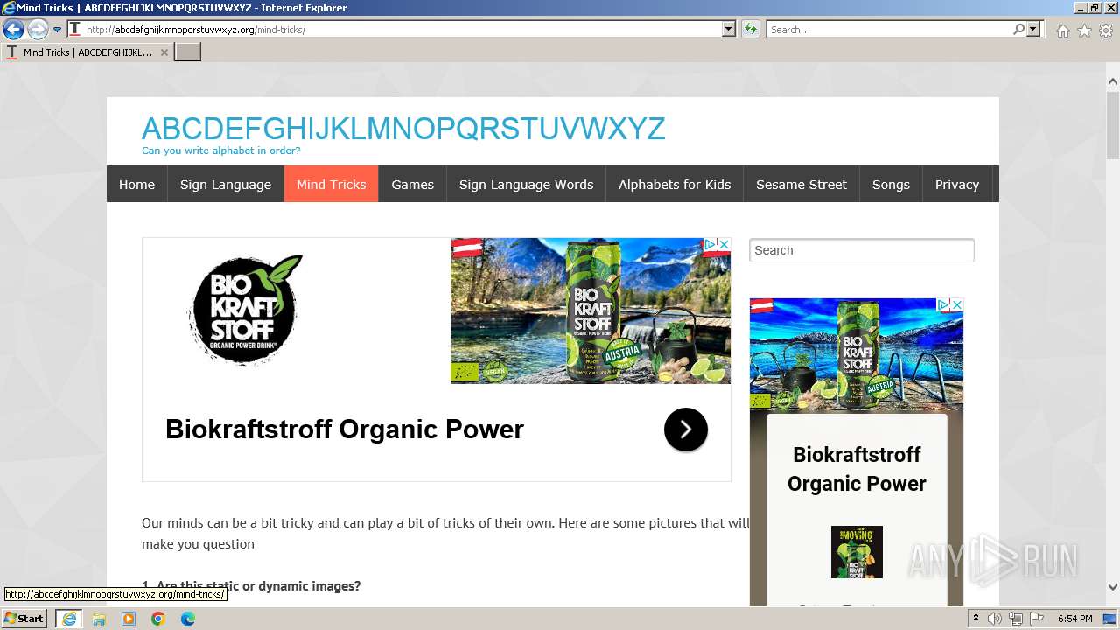Open the search provider dropdown arrow
The height and width of the screenshot is (630, 1120).
(x=1033, y=30)
